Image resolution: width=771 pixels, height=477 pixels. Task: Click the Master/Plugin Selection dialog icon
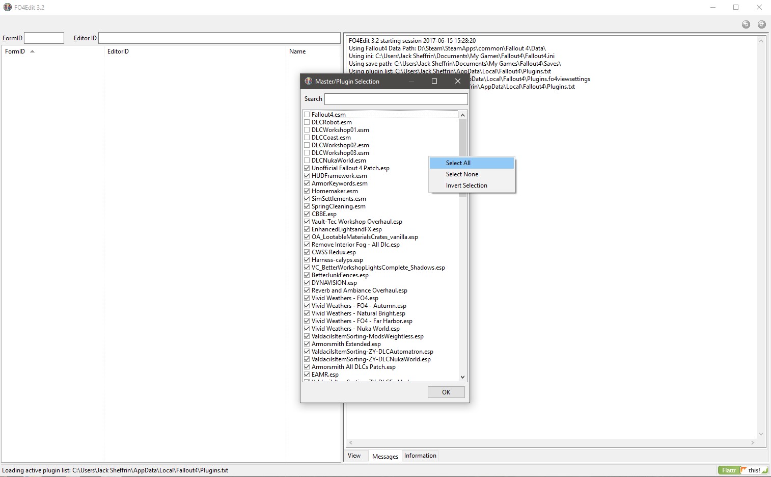(309, 81)
